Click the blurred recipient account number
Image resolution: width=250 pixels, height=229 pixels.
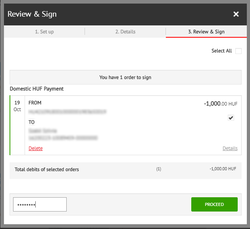[x=63, y=138]
